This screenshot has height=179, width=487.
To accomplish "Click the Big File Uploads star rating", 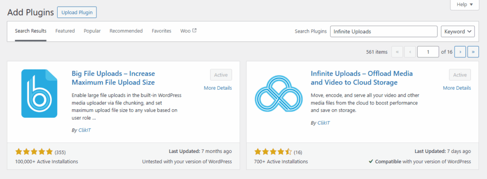I will pos(34,152).
